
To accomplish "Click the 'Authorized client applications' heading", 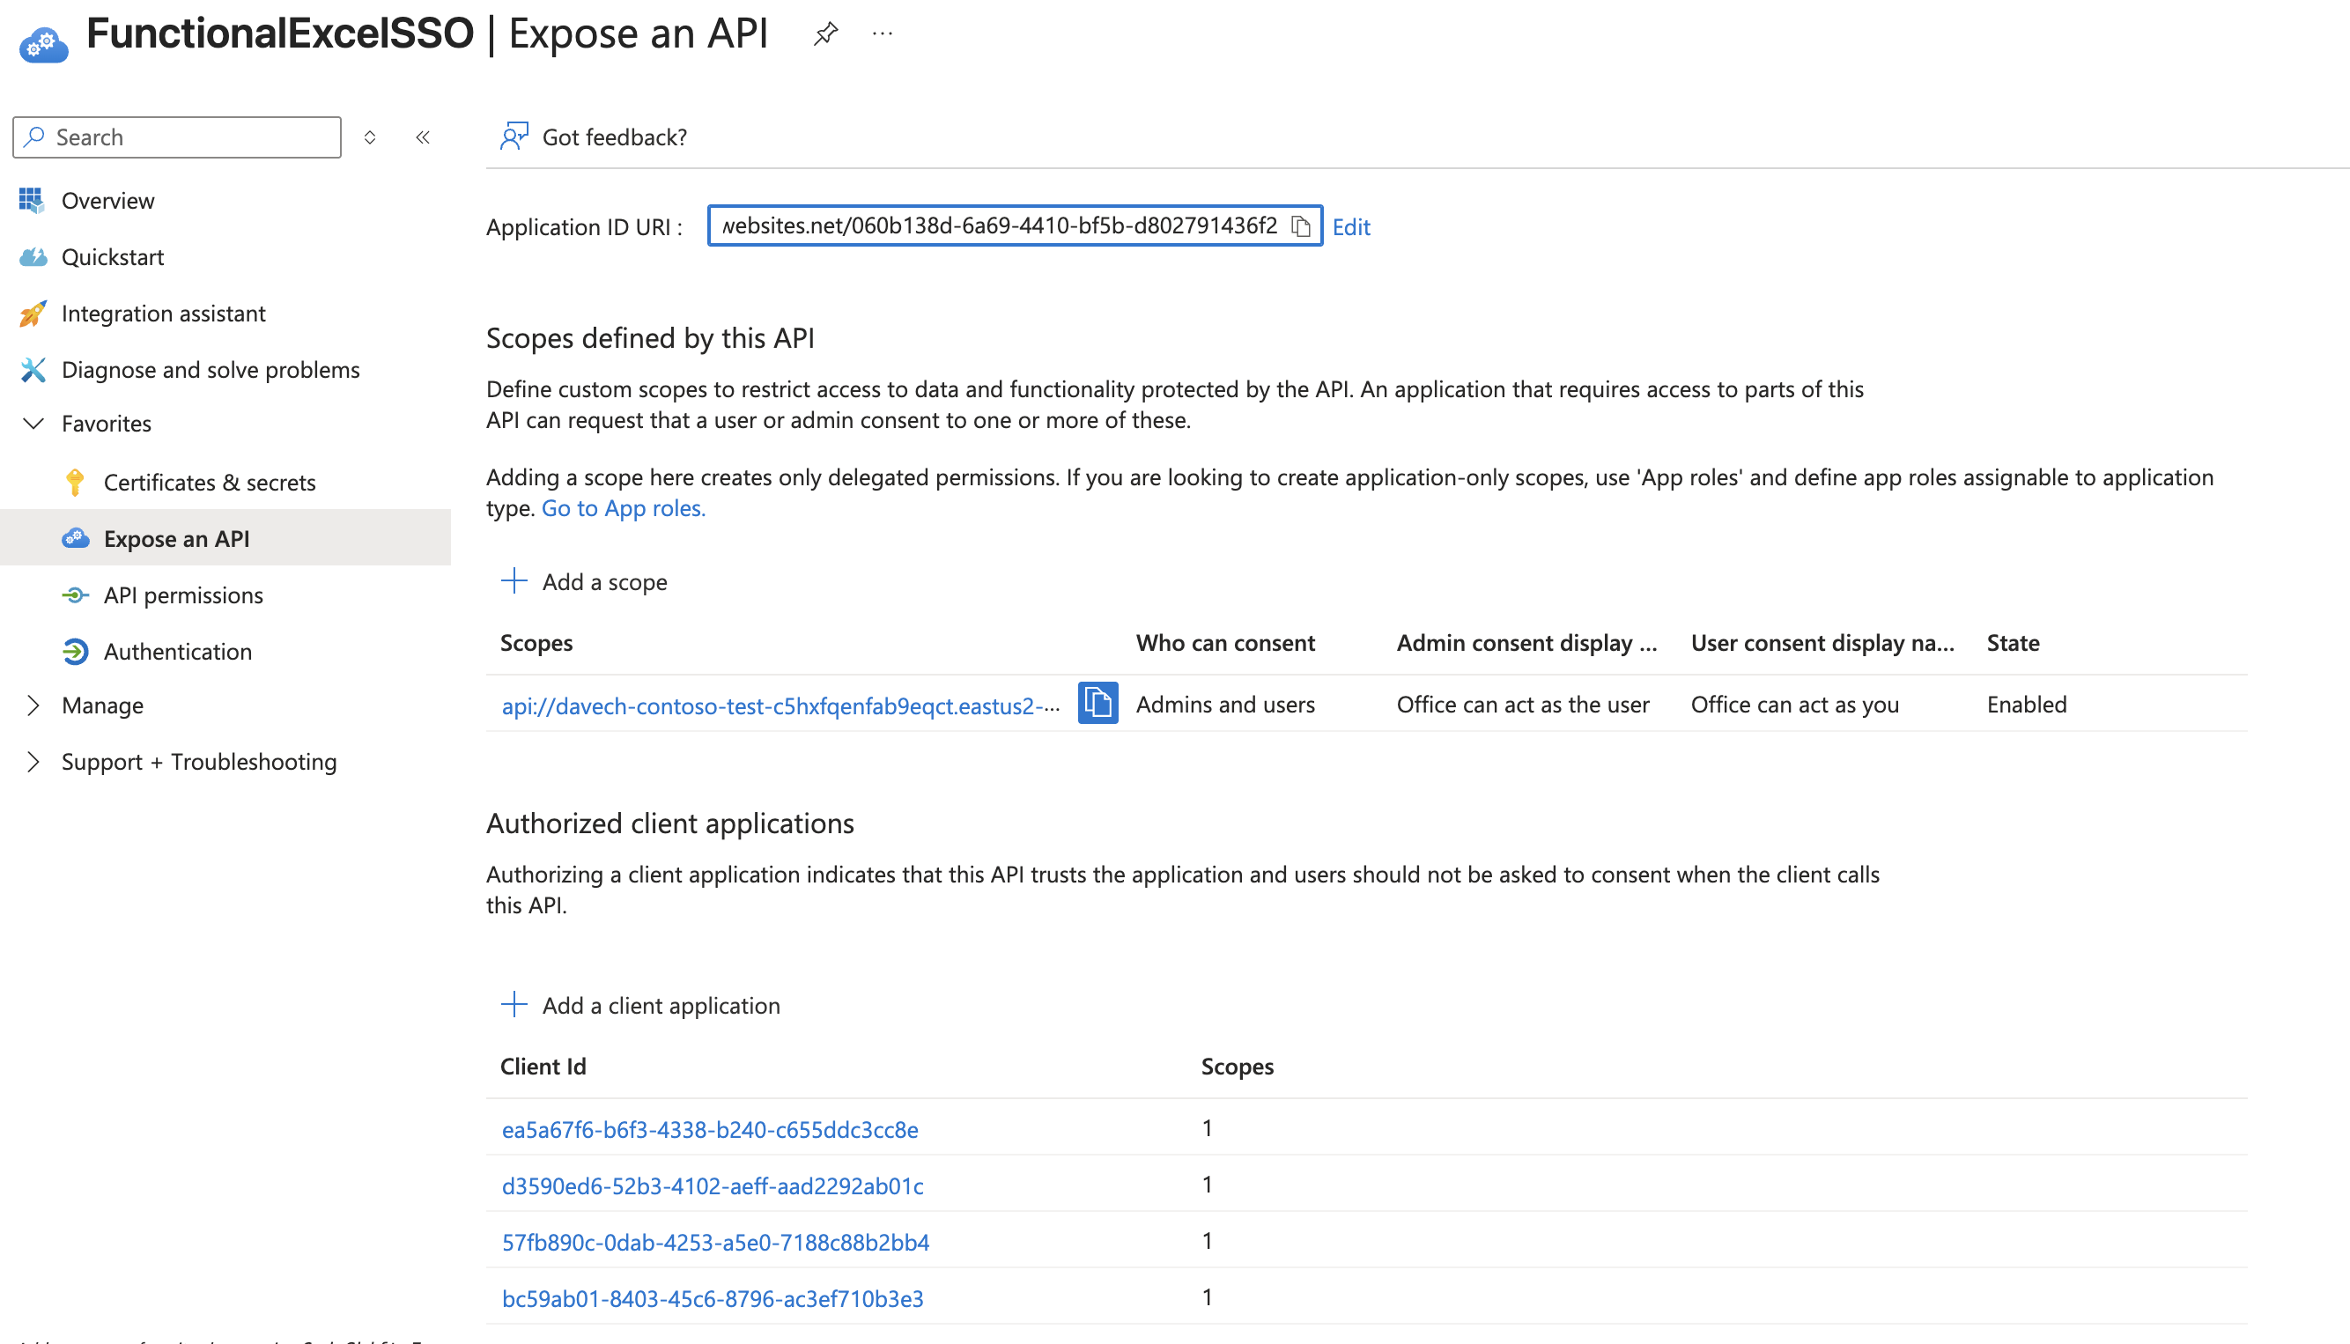I will click(x=670, y=823).
